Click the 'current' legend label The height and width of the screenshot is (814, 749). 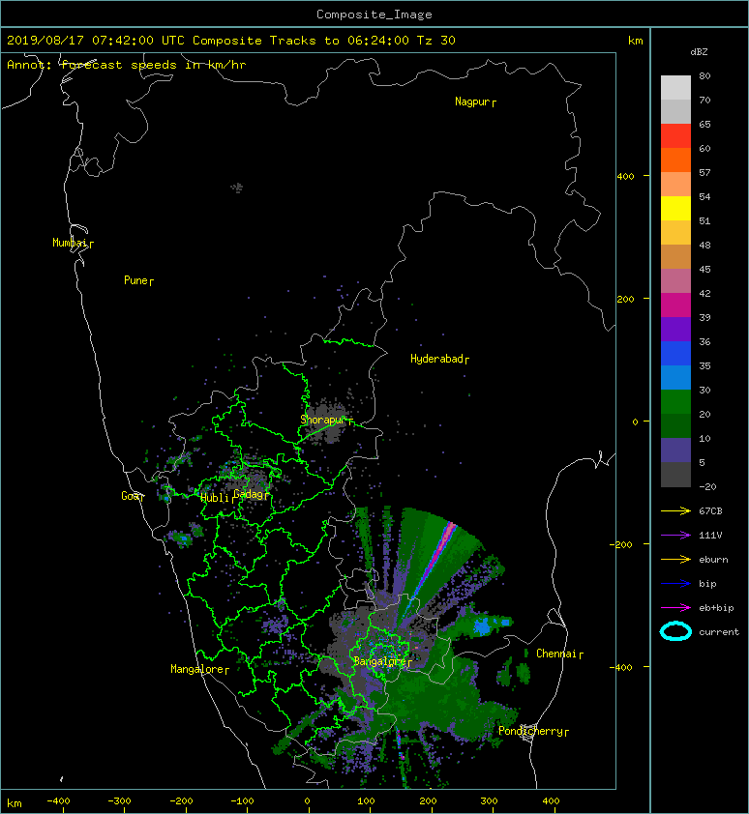[719, 632]
